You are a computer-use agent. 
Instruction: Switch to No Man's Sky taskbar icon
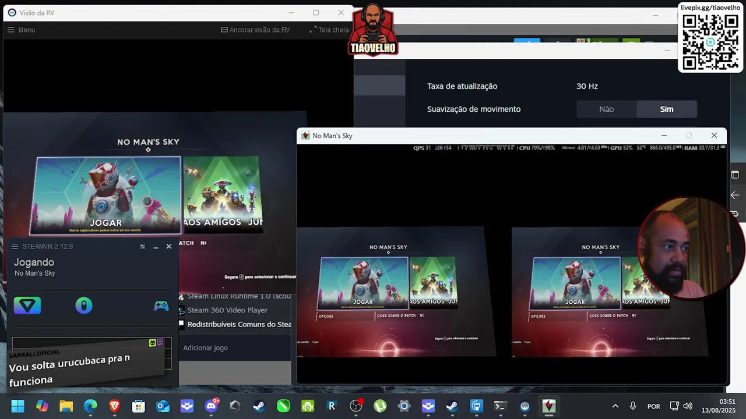[548, 406]
